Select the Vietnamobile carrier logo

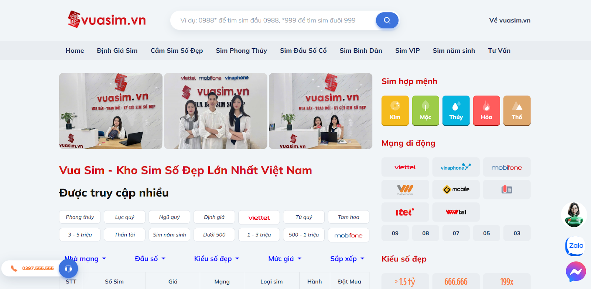pos(405,189)
